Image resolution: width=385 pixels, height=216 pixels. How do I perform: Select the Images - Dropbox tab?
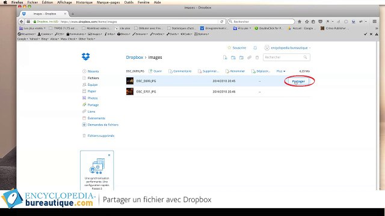tap(44, 14)
